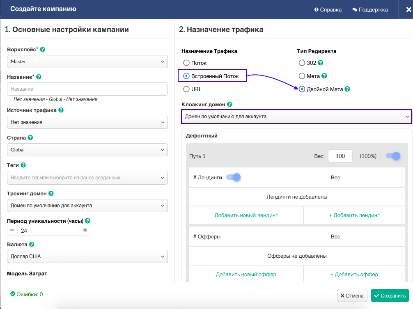The height and width of the screenshot is (309, 413).
Task: Click the Название text input field
Action: [x=87, y=89]
